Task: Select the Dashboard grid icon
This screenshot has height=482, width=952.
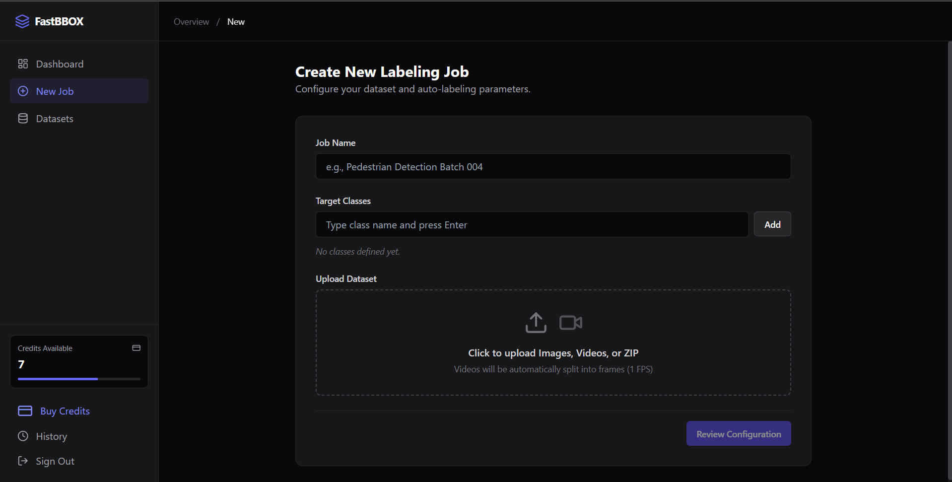Action: pos(22,64)
